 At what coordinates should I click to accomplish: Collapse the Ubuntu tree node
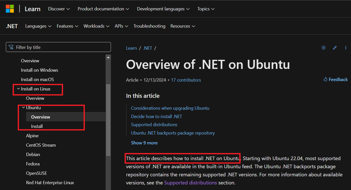tap(24, 108)
